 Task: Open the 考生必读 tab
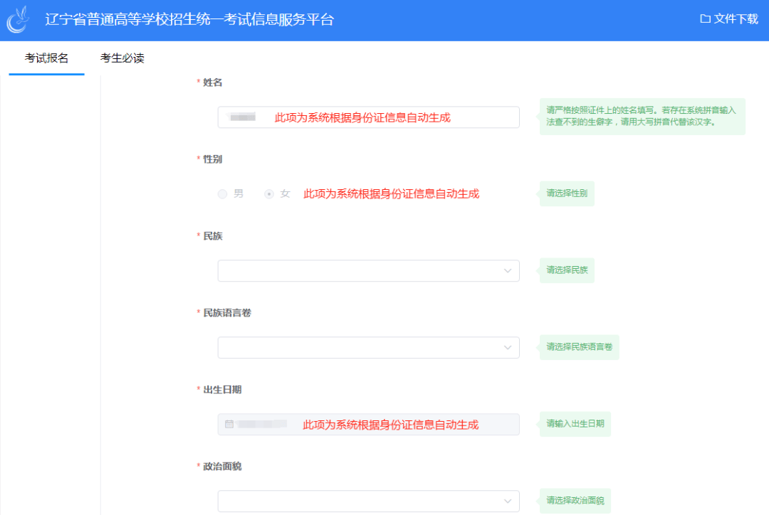(x=122, y=58)
